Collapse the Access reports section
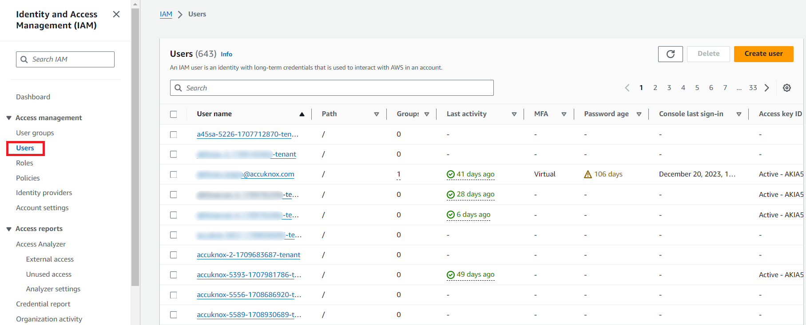Viewport: 806px width, 325px height. (x=9, y=229)
